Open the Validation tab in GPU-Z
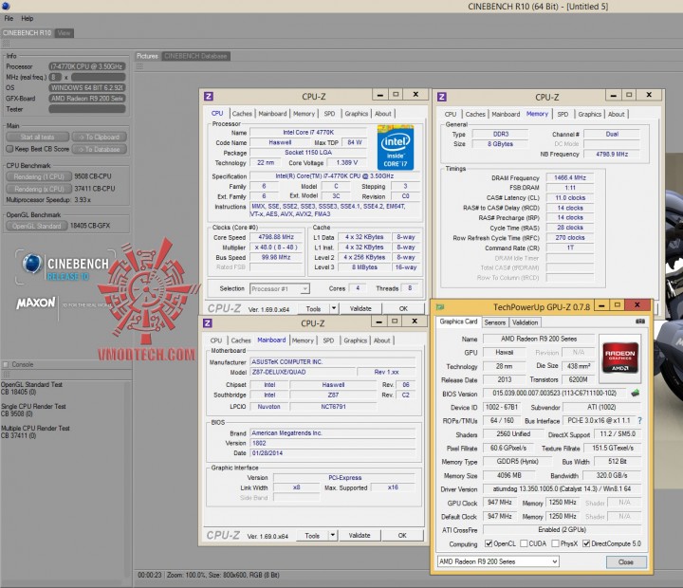The height and width of the screenshot is (588, 683). click(x=525, y=322)
